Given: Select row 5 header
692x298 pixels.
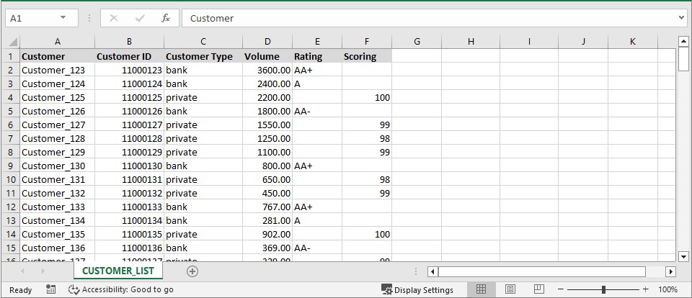Looking at the screenshot, I should click(x=11, y=111).
